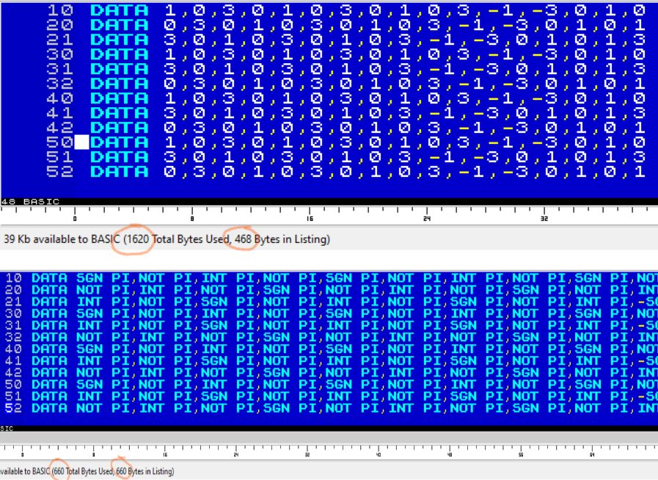Click the '468 Bytes in Listing' status value

coord(282,239)
